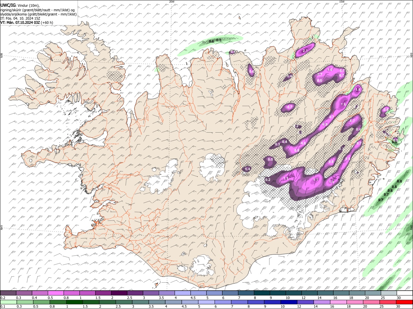This screenshot has height=309, width=413.
Task: Click the 20W longitude label
Action: coord(172,2)
